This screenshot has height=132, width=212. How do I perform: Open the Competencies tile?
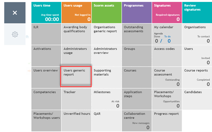pyautogui.click(x=46, y=99)
